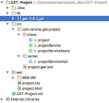Click the gxt-3.0.1.jar library icon
This screenshot has width=109, height=103.
click(x=19, y=18)
